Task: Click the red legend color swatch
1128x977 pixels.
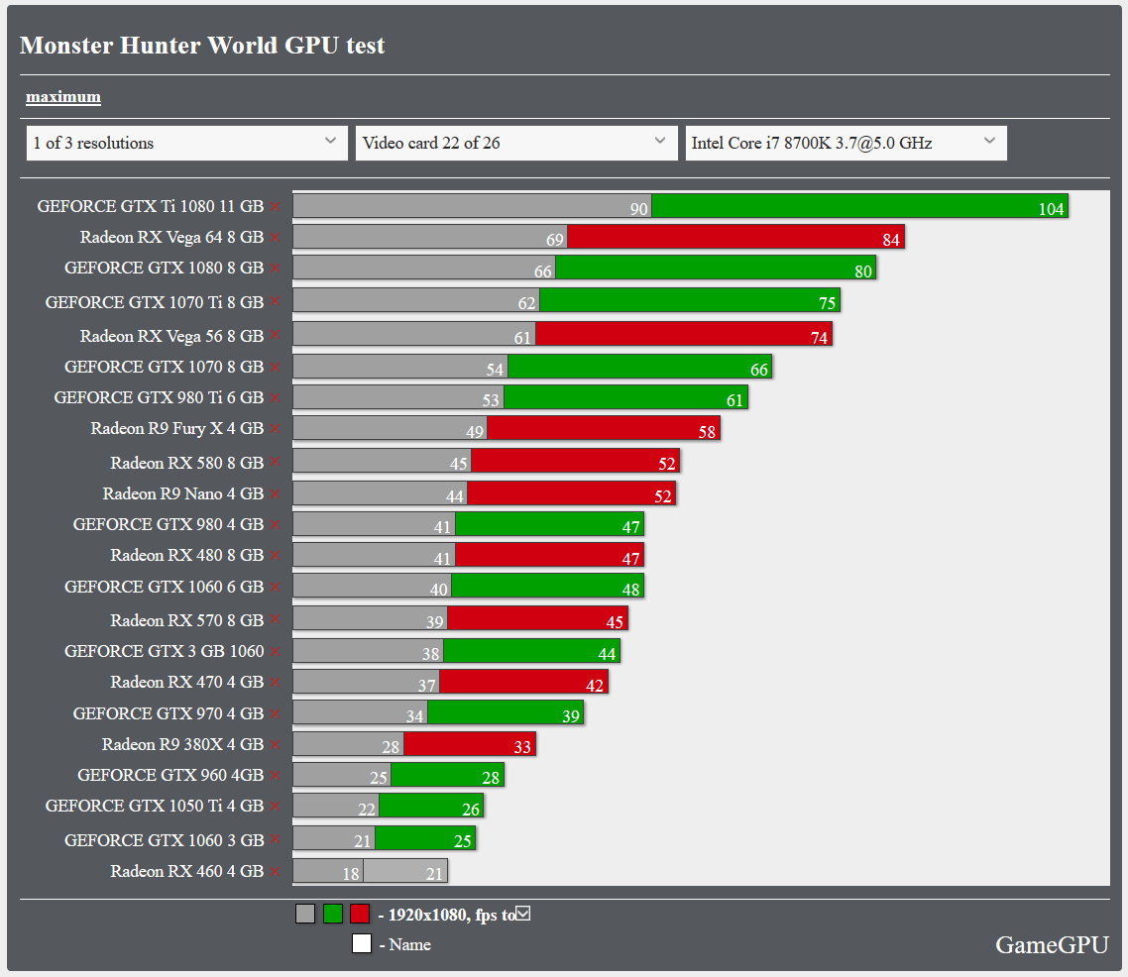Action: pyautogui.click(x=360, y=914)
